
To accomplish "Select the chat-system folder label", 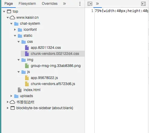I will click(x=30, y=24).
